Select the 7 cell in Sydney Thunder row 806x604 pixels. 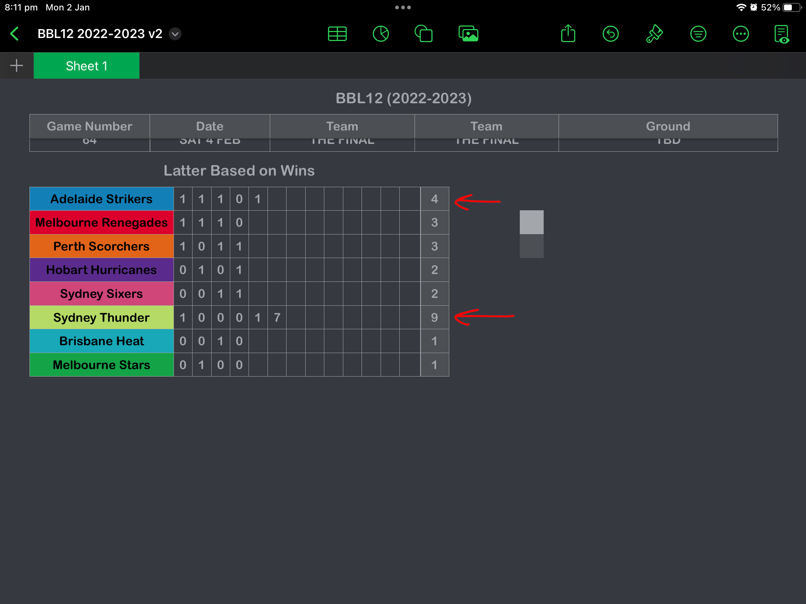[x=277, y=317]
